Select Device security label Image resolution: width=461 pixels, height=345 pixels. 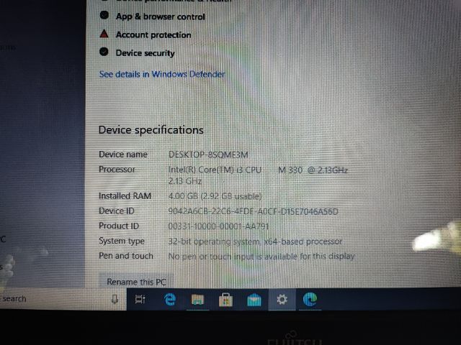(145, 53)
